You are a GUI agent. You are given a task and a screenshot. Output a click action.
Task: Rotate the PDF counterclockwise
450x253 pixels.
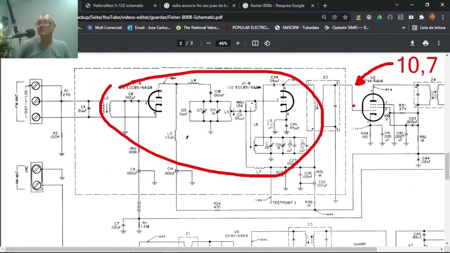click(x=267, y=43)
